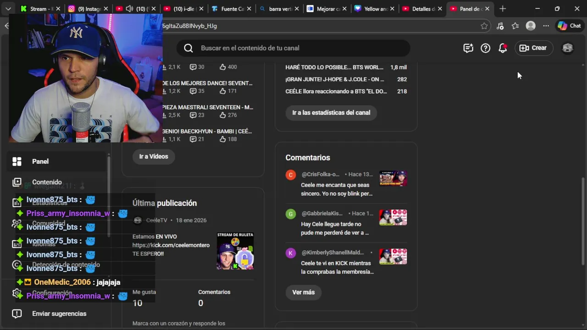Close the Panel de c tab
The width and height of the screenshot is (587, 330).
pyautogui.click(x=487, y=9)
